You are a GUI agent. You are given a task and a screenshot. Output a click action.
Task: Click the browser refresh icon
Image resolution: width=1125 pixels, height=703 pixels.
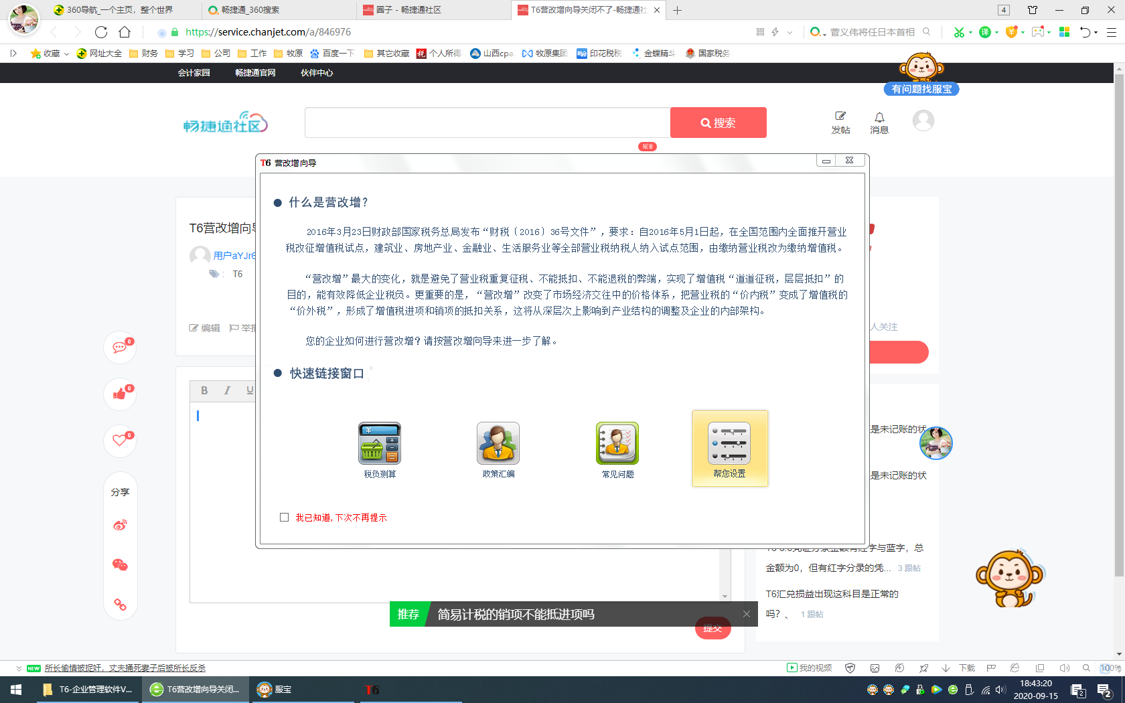pyautogui.click(x=101, y=32)
